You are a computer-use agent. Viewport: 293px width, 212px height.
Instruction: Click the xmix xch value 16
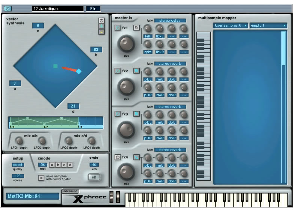pos(94,165)
